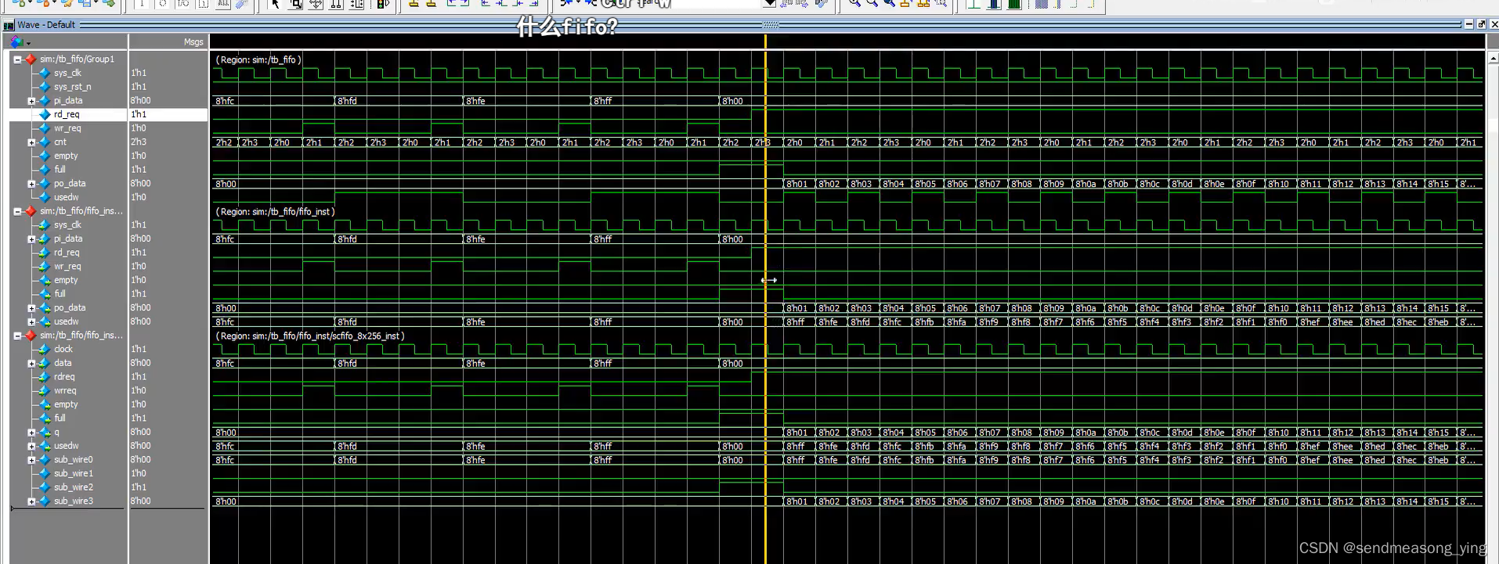The height and width of the screenshot is (564, 1499).
Task: Select the clock signal name
Action: click(x=63, y=350)
